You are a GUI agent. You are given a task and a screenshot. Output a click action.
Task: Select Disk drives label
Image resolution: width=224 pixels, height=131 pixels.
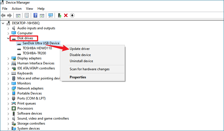pos(25,38)
